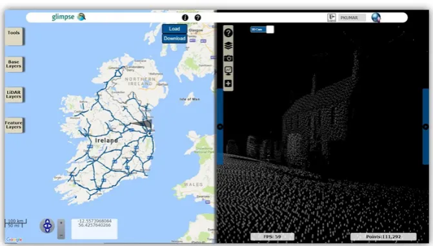Click the NORTHERN IRELAND map label
The width and height of the screenshot is (433, 246).
click(x=140, y=81)
